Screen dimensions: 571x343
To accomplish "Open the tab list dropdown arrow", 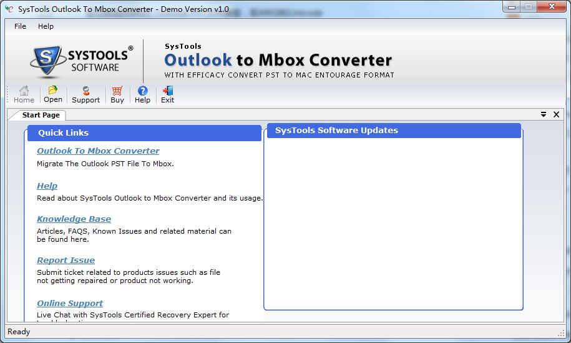I will [544, 114].
